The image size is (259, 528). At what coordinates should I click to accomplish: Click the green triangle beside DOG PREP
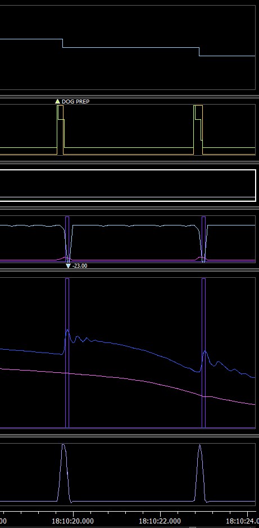pyautogui.click(x=57, y=101)
